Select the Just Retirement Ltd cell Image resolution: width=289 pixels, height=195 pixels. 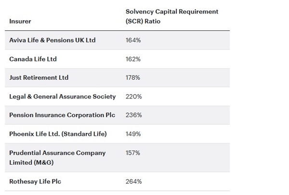(x=39, y=78)
